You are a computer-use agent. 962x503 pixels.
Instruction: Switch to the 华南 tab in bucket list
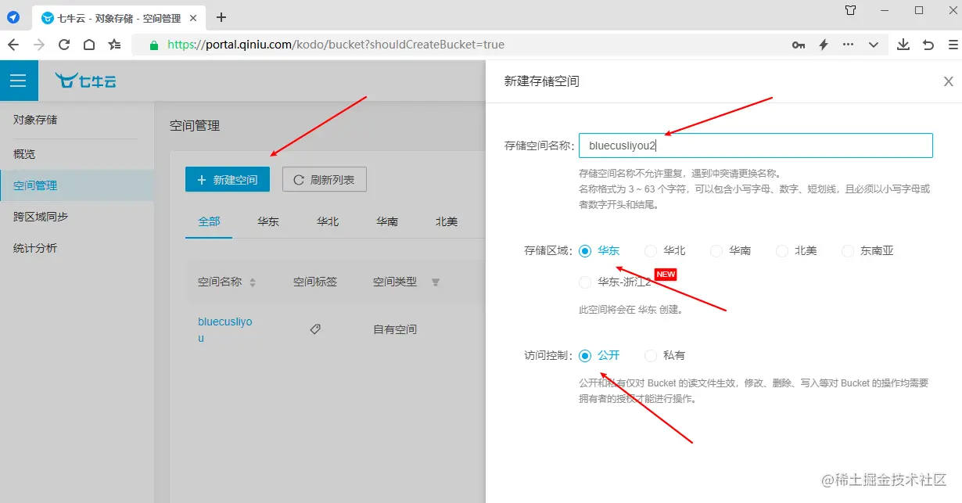(387, 221)
